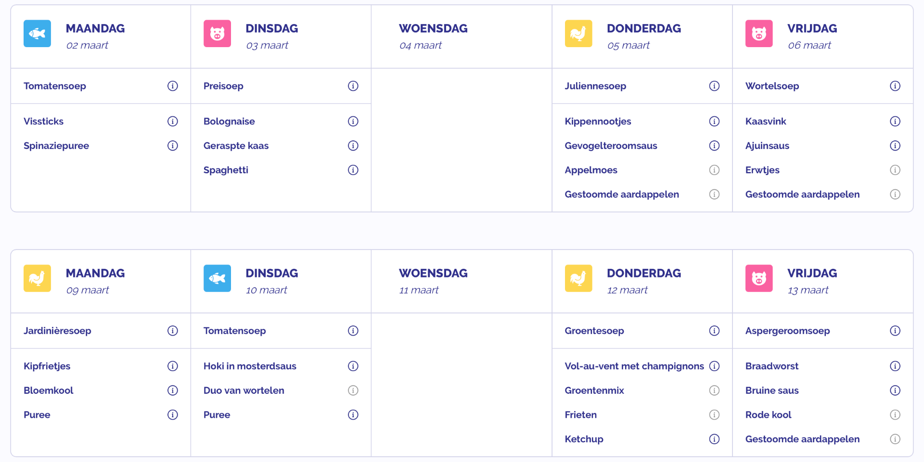Click the pig icon for Vrijdag 06 maart
The width and height of the screenshot is (924, 462).
click(758, 34)
